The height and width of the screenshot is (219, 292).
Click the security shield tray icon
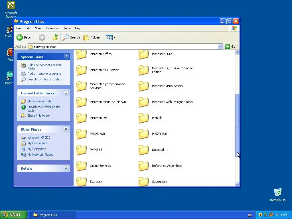pos(260,215)
